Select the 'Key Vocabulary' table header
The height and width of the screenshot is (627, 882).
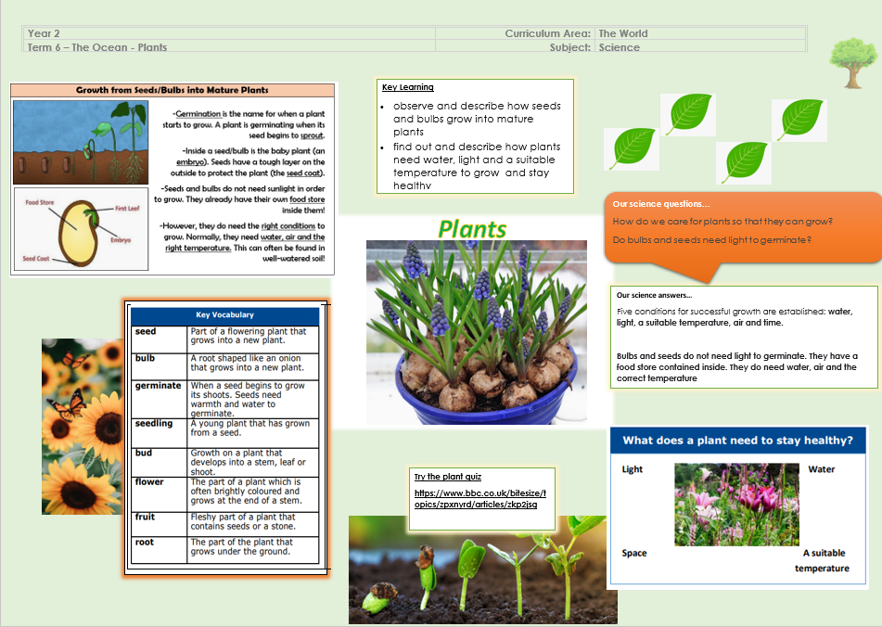224,315
